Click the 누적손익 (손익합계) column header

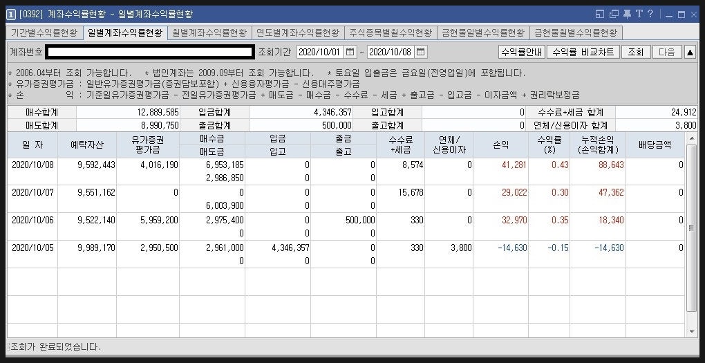tap(598, 145)
